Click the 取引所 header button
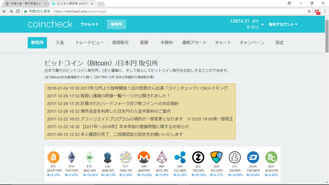329x185 pixels. (116, 24)
